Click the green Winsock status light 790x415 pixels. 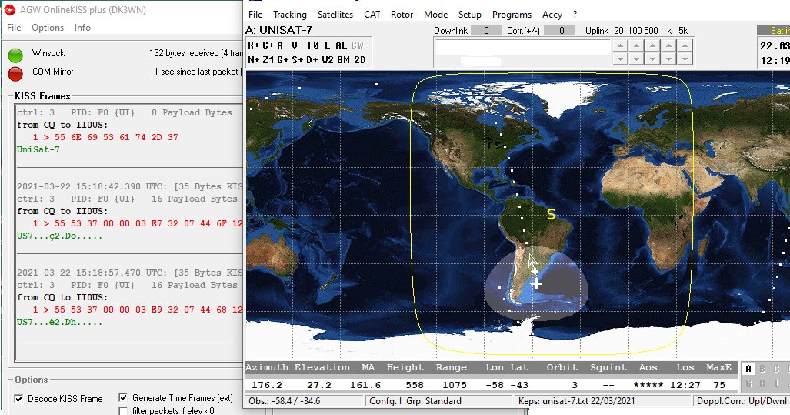(15, 55)
